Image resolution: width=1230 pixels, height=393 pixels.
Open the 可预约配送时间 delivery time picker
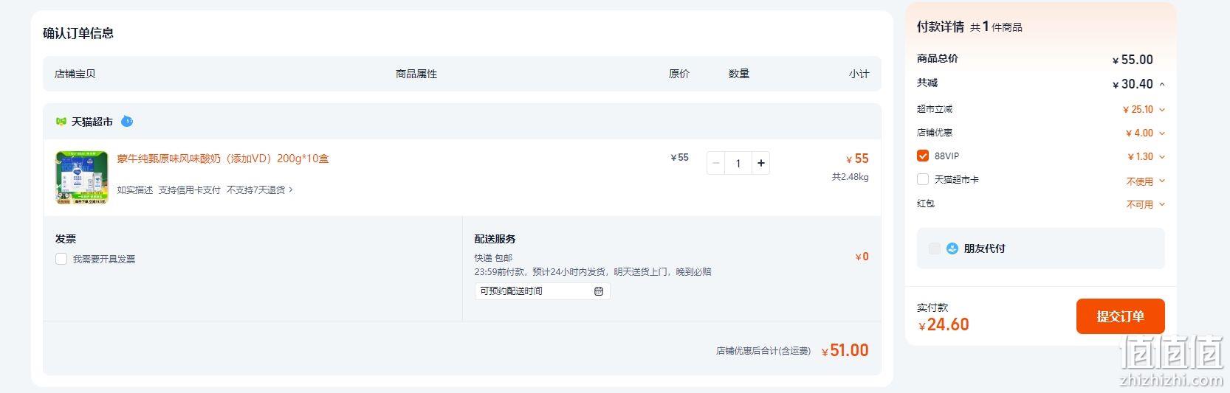(x=542, y=291)
